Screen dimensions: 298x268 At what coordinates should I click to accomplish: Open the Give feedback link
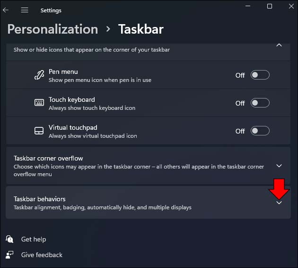(42, 255)
